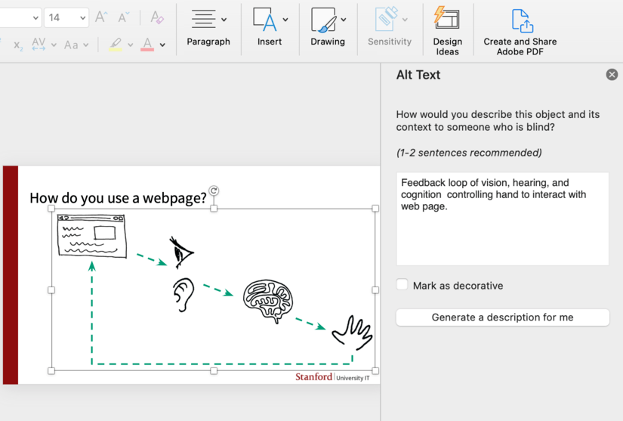Image resolution: width=623 pixels, height=421 pixels.
Task: Apply the red font color
Action: [147, 44]
